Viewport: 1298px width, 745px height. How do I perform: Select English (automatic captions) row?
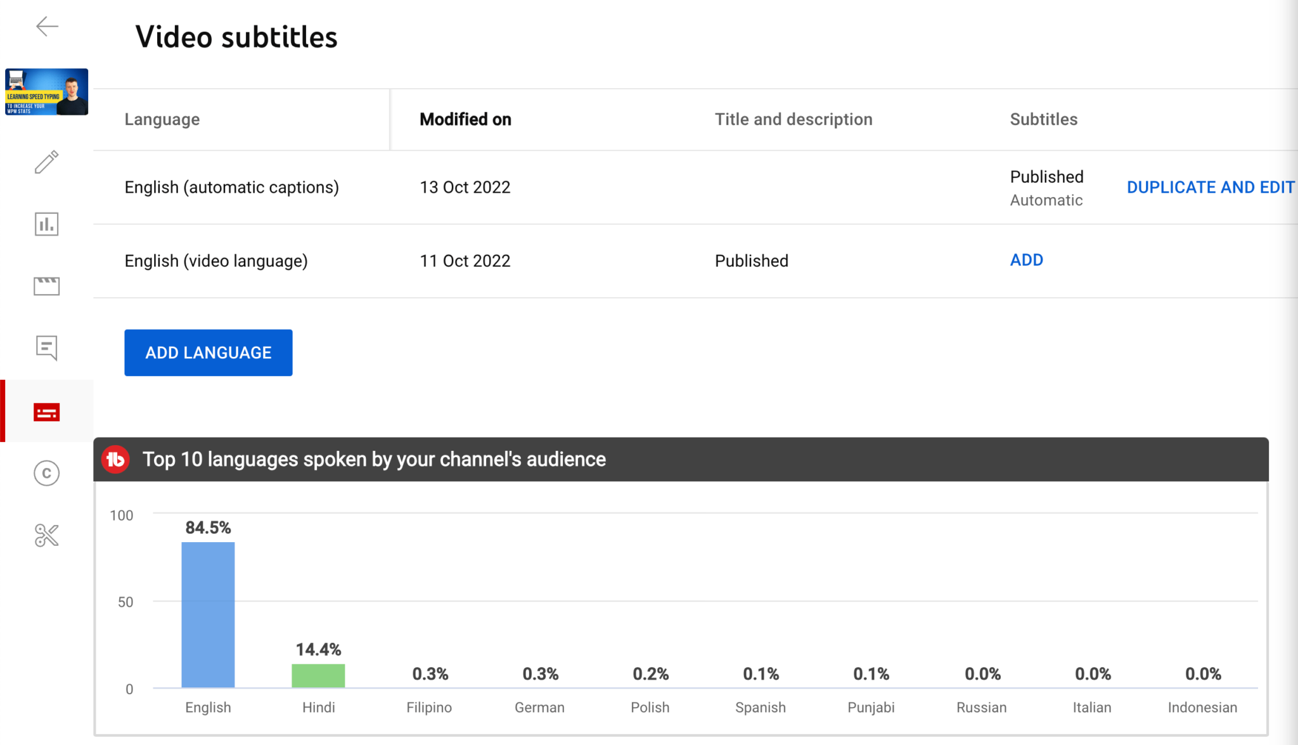point(232,187)
